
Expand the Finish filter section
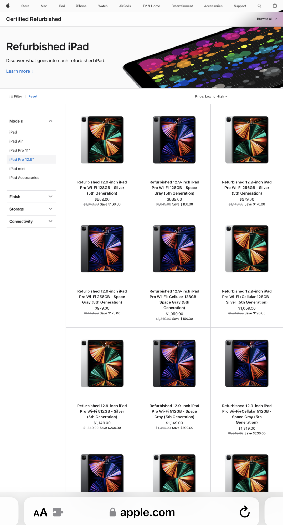[31, 197]
